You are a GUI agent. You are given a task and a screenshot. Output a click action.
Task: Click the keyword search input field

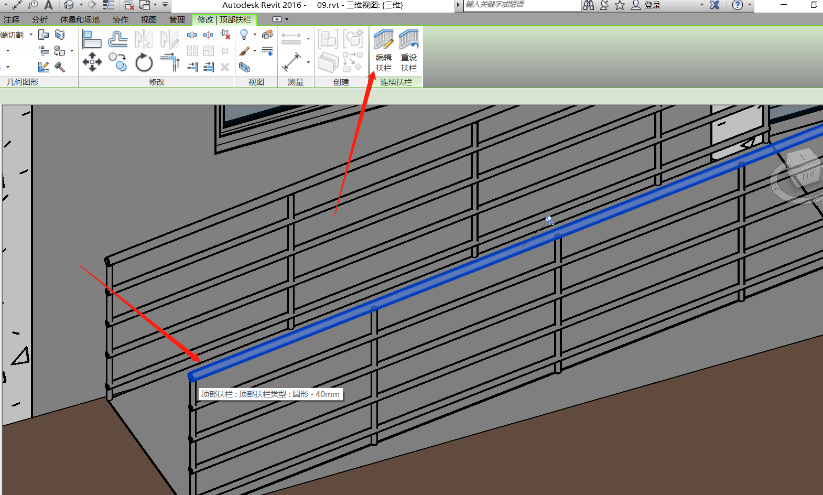pos(522,5)
